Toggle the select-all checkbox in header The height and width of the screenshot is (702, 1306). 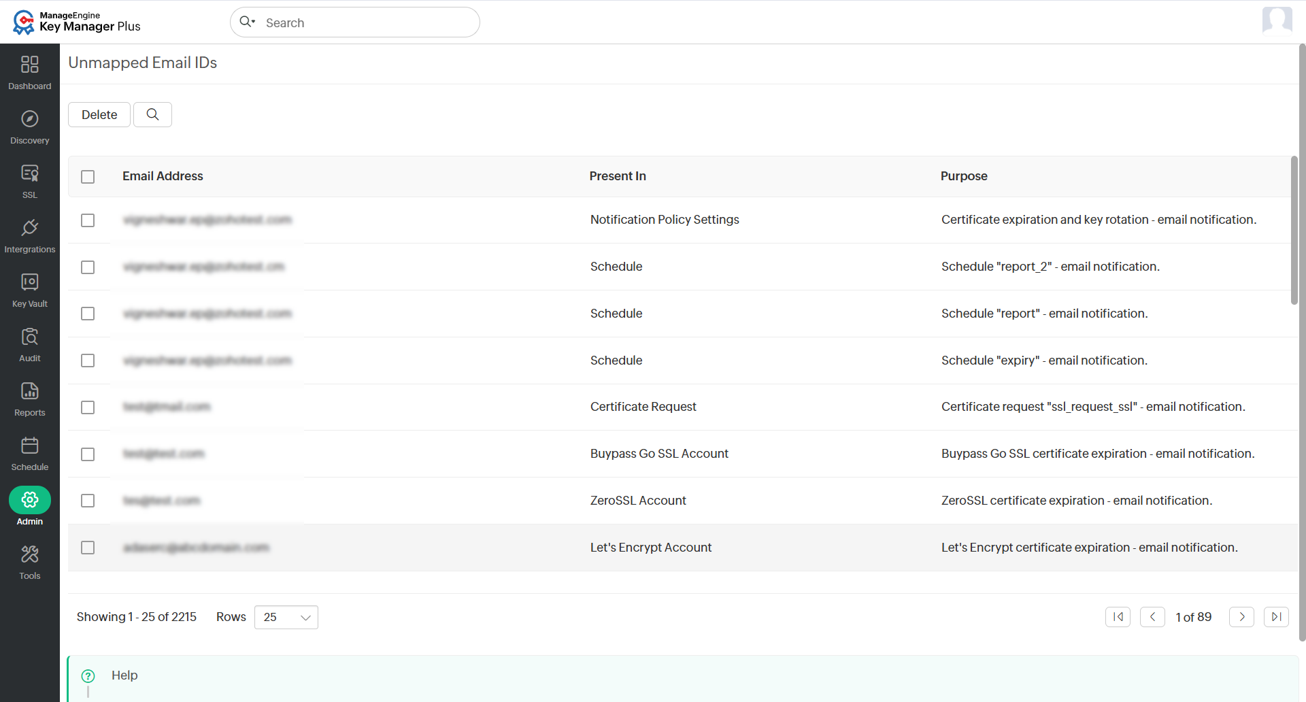point(88,177)
